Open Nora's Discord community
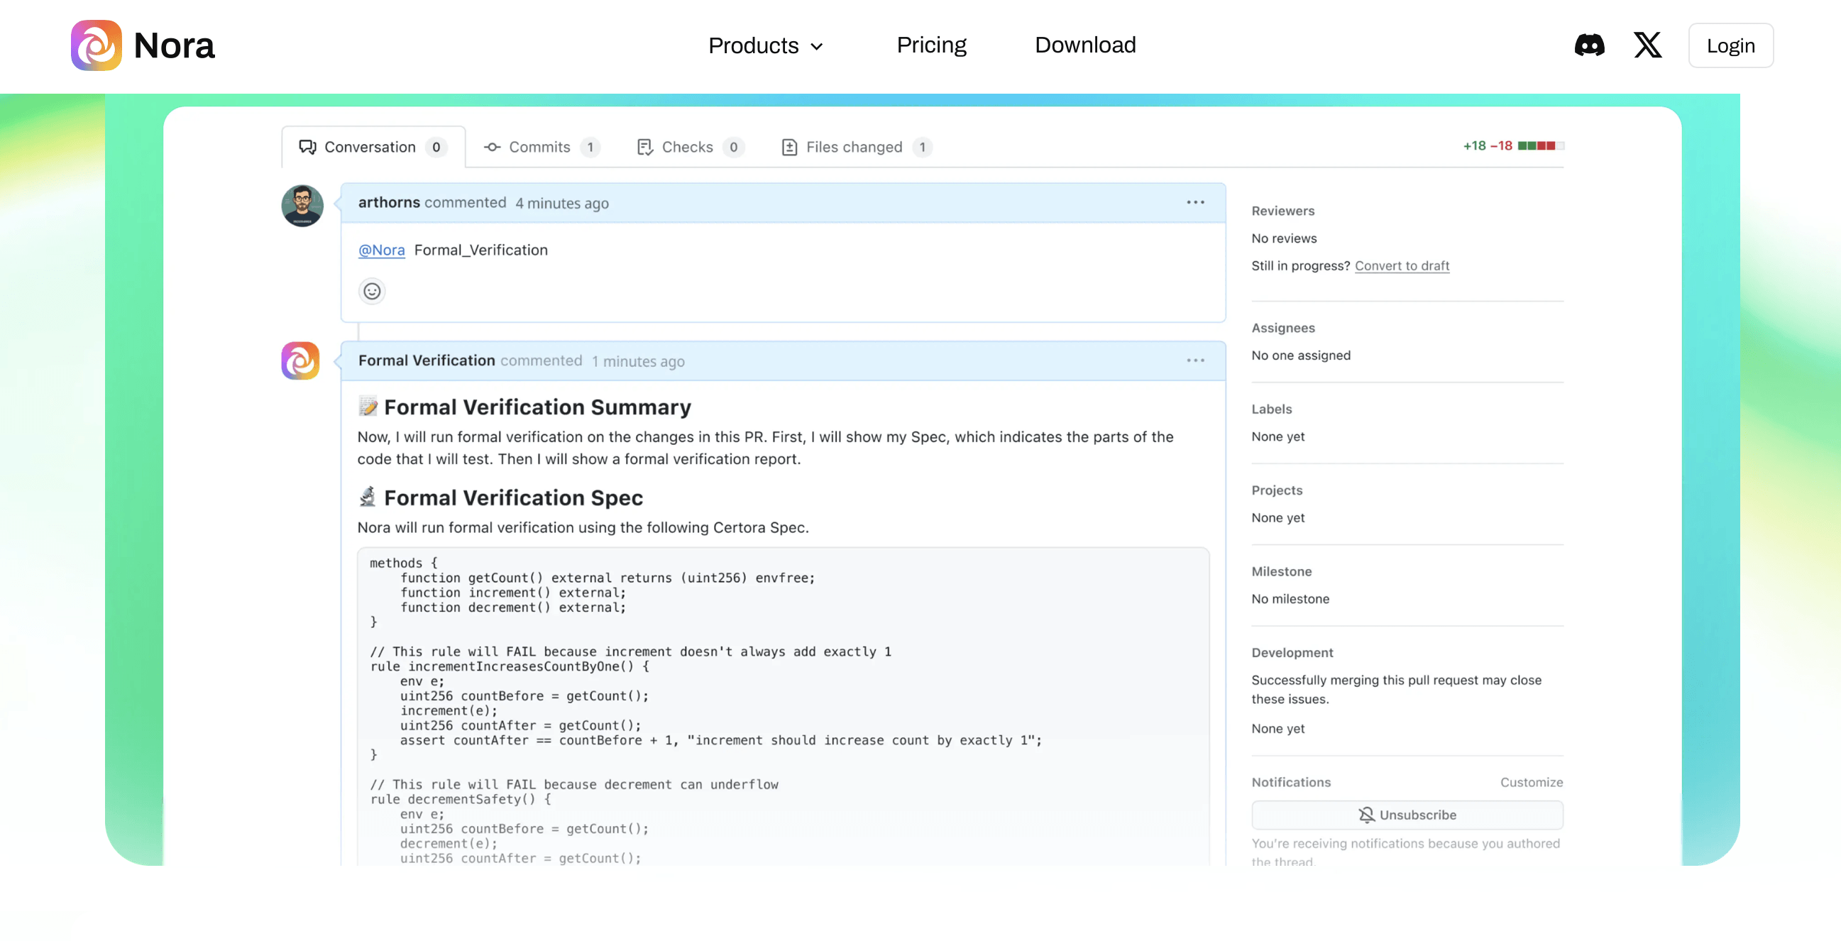 1590,45
